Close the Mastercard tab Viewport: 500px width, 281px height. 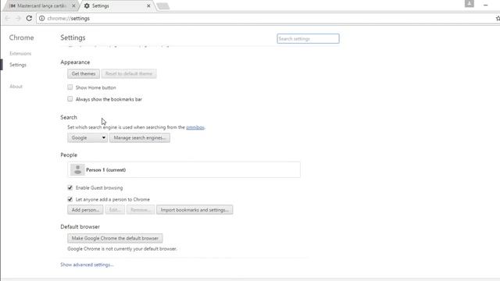pyautogui.click(x=73, y=5)
